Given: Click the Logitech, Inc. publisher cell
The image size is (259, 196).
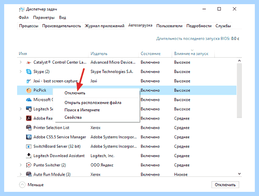Looking at the screenshot, I should 102,156.
